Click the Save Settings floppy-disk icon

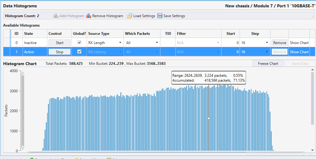160,16
